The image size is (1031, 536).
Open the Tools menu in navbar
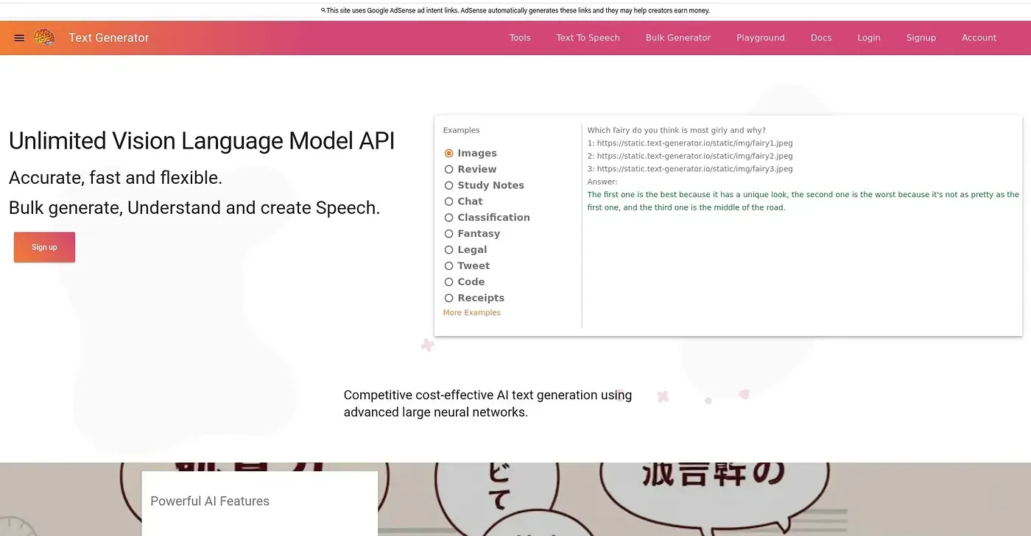520,38
